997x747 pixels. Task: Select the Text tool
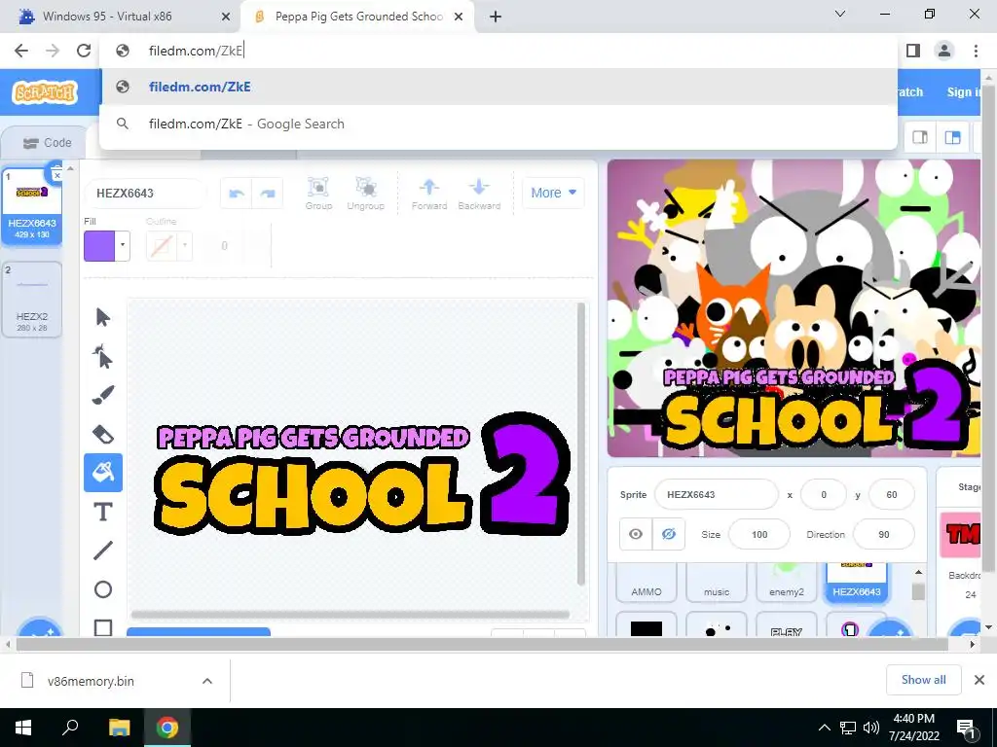[x=103, y=512]
